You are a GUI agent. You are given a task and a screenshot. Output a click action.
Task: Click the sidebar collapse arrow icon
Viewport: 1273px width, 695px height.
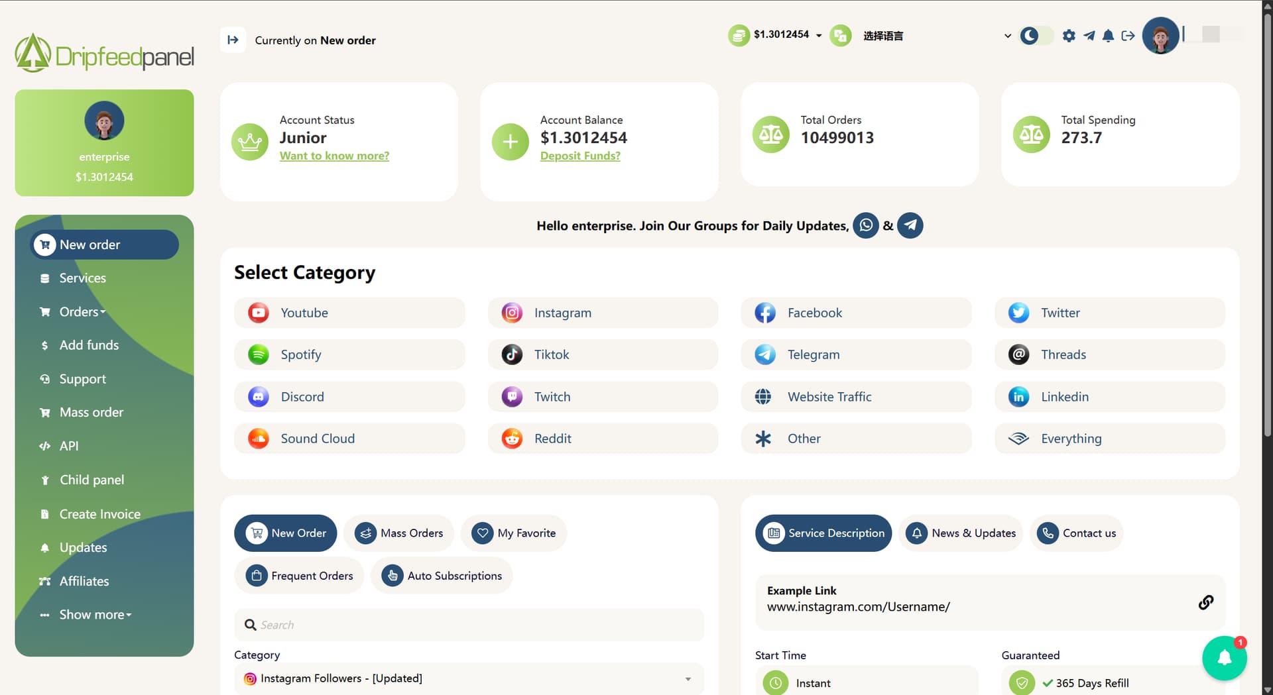tap(233, 40)
